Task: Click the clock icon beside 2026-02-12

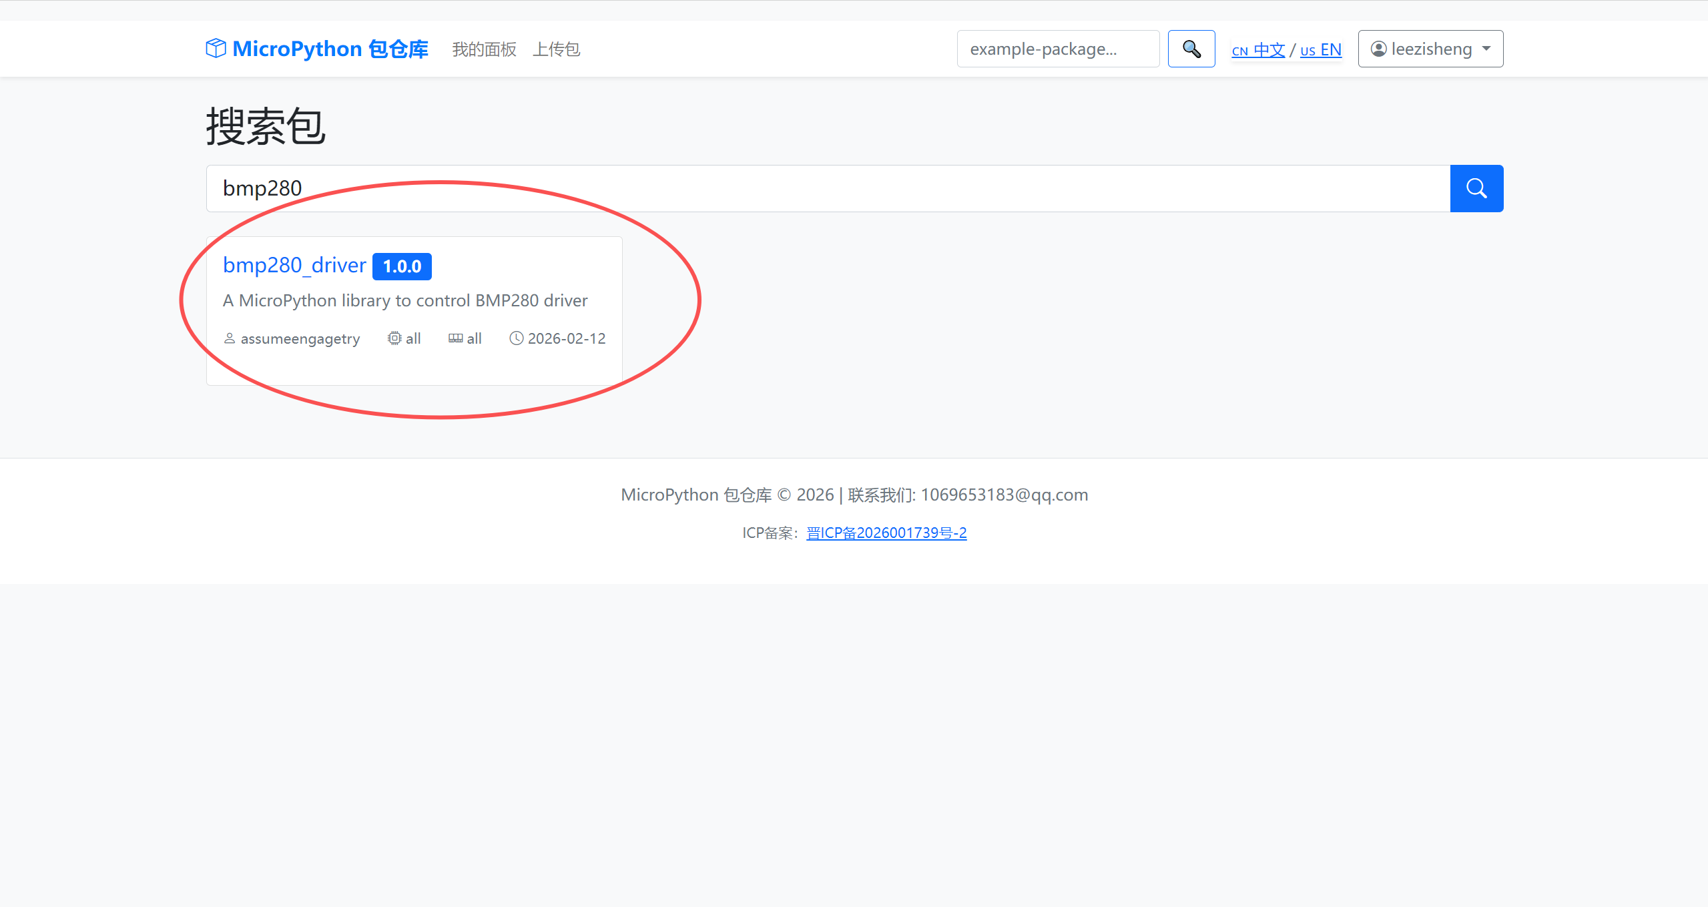Action: coord(516,338)
